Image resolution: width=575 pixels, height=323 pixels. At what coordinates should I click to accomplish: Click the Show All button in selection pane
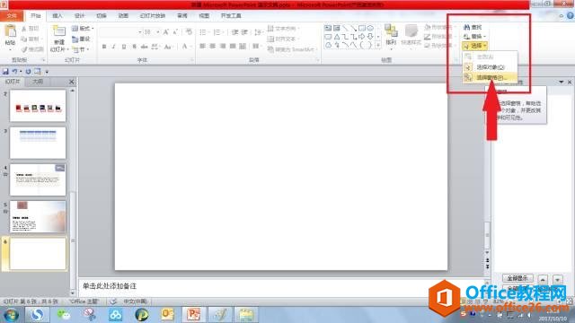(517, 278)
